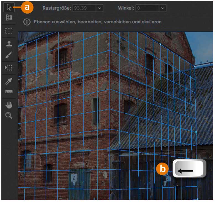Image resolution: width=215 pixels, height=202 pixels.
Task: Open the Rastergröße dropdown arrow
Action: [99, 8]
